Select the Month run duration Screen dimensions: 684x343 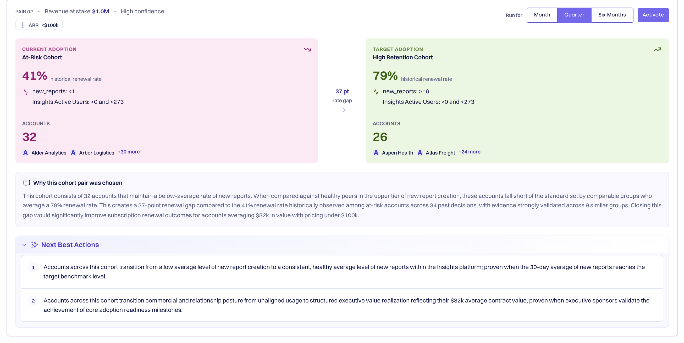(x=542, y=15)
